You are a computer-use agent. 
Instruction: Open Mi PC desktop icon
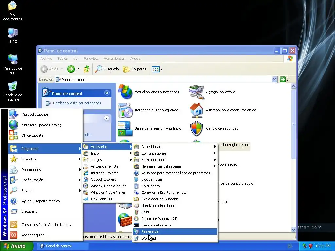[12, 36]
